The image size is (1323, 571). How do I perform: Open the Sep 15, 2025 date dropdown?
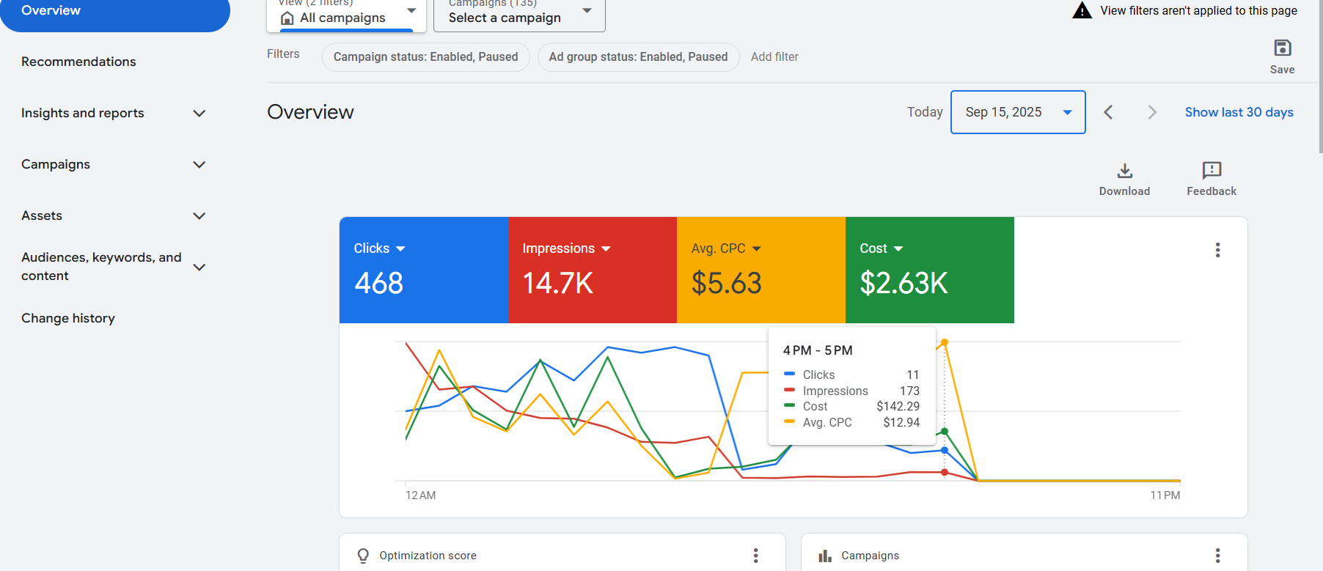(x=1018, y=112)
